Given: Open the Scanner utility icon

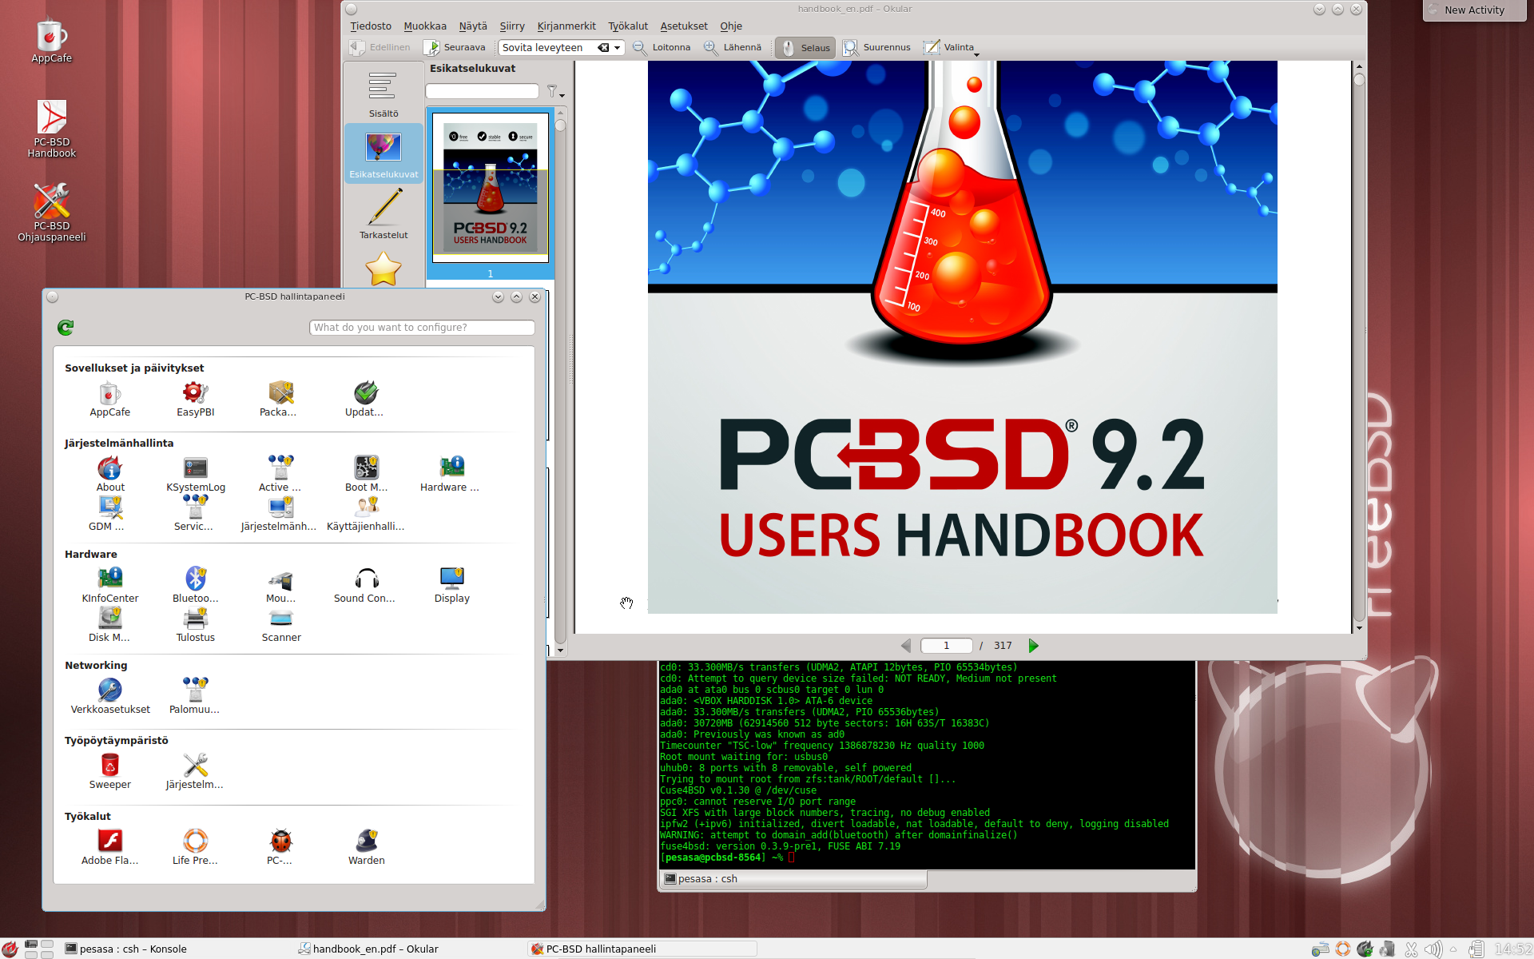Looking at the screenshot, I should pyautogui.click(x=280, y=624).
